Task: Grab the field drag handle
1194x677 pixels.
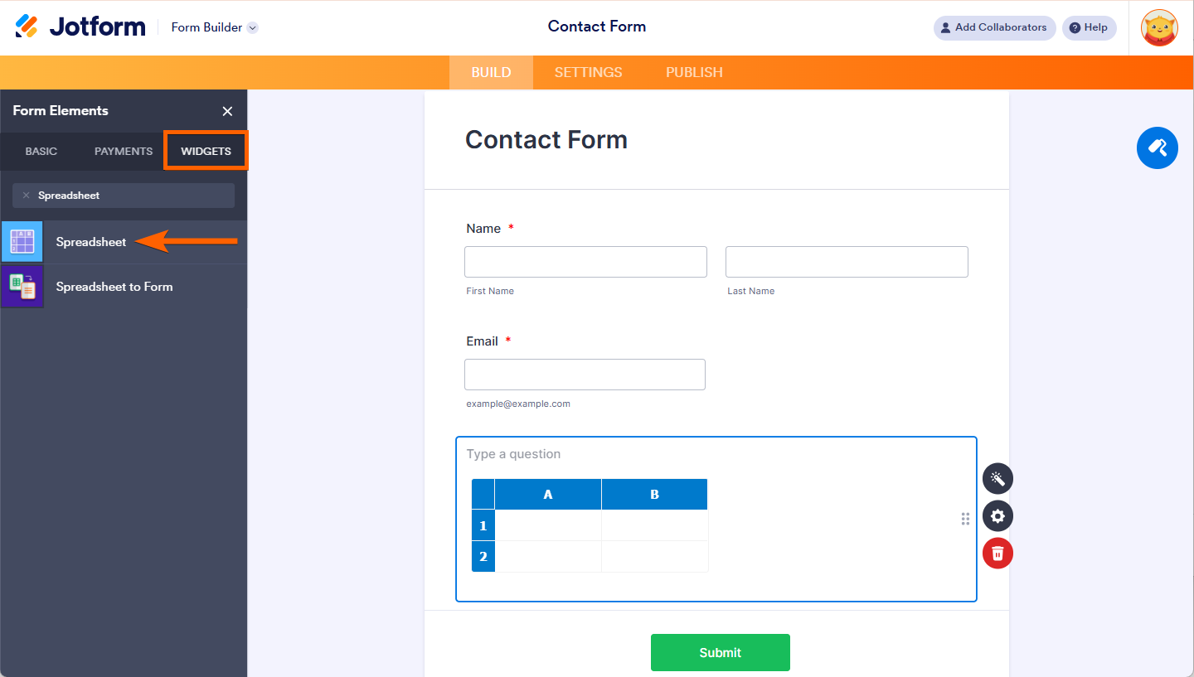Action: (965, 519)
